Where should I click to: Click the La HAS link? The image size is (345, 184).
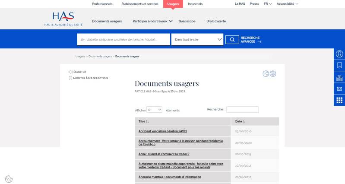(240, 4)
